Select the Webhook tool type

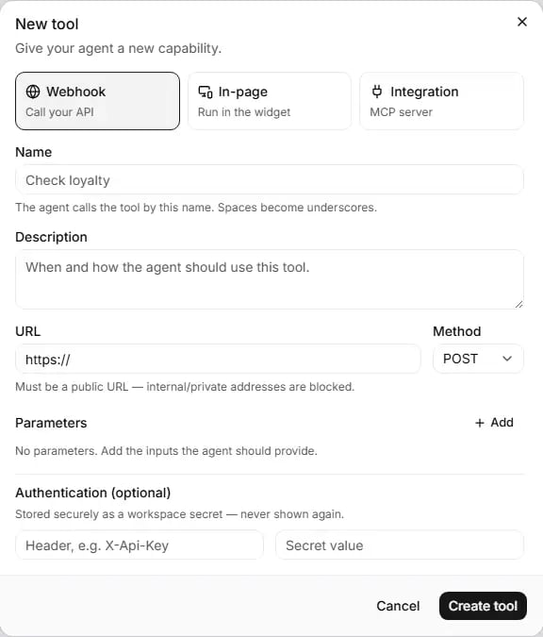(97, 101)
